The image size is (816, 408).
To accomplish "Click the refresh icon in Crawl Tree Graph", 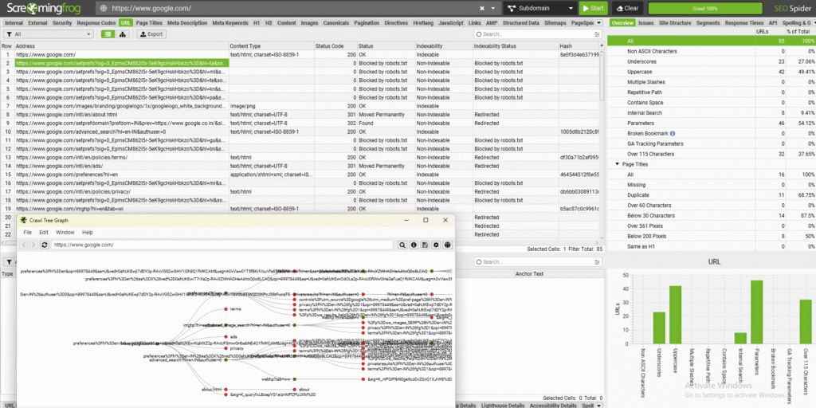I will click(x=45, y=245).
